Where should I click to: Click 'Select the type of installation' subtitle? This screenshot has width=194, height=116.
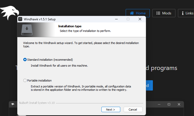tap(85, 31)
